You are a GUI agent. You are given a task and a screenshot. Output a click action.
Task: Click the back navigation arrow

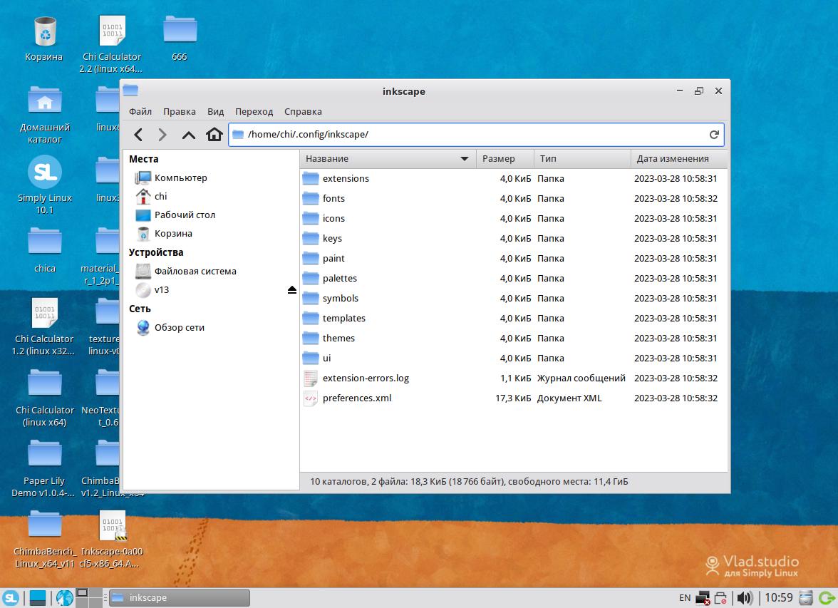pos(139,135)
